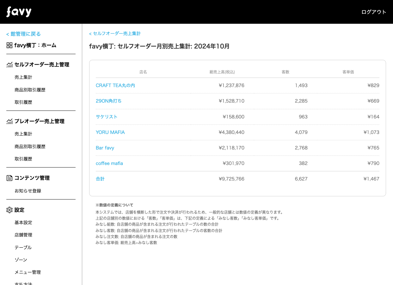Image resolution: width=393 pixels, height=285 pixels.
Task: Open 基本設定 in the settings section
Action: (x=23, y=223)
